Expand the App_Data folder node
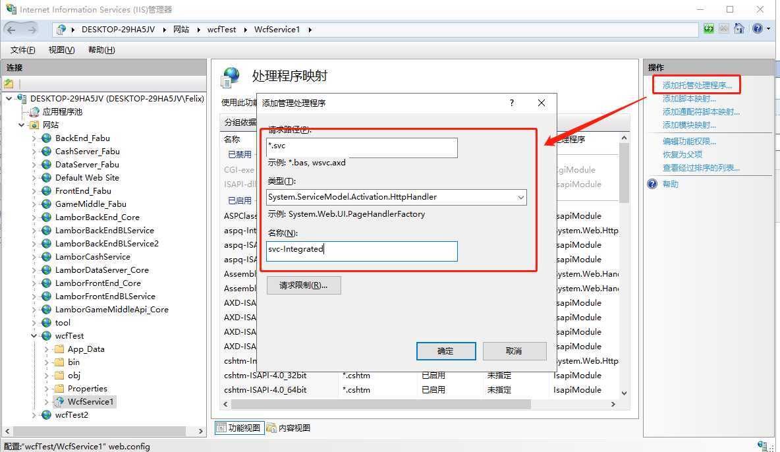This screenshot has height=452, width=780. tap(46, 349)
